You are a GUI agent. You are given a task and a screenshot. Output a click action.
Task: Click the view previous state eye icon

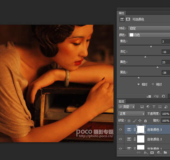(x=156, y=96)
